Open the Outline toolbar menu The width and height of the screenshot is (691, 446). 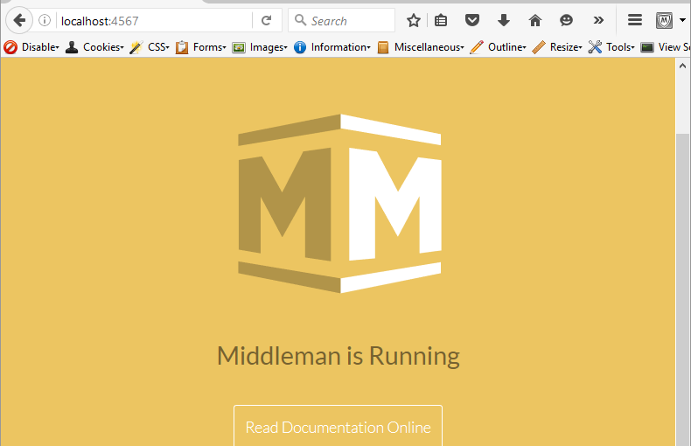tap(498, 47)
